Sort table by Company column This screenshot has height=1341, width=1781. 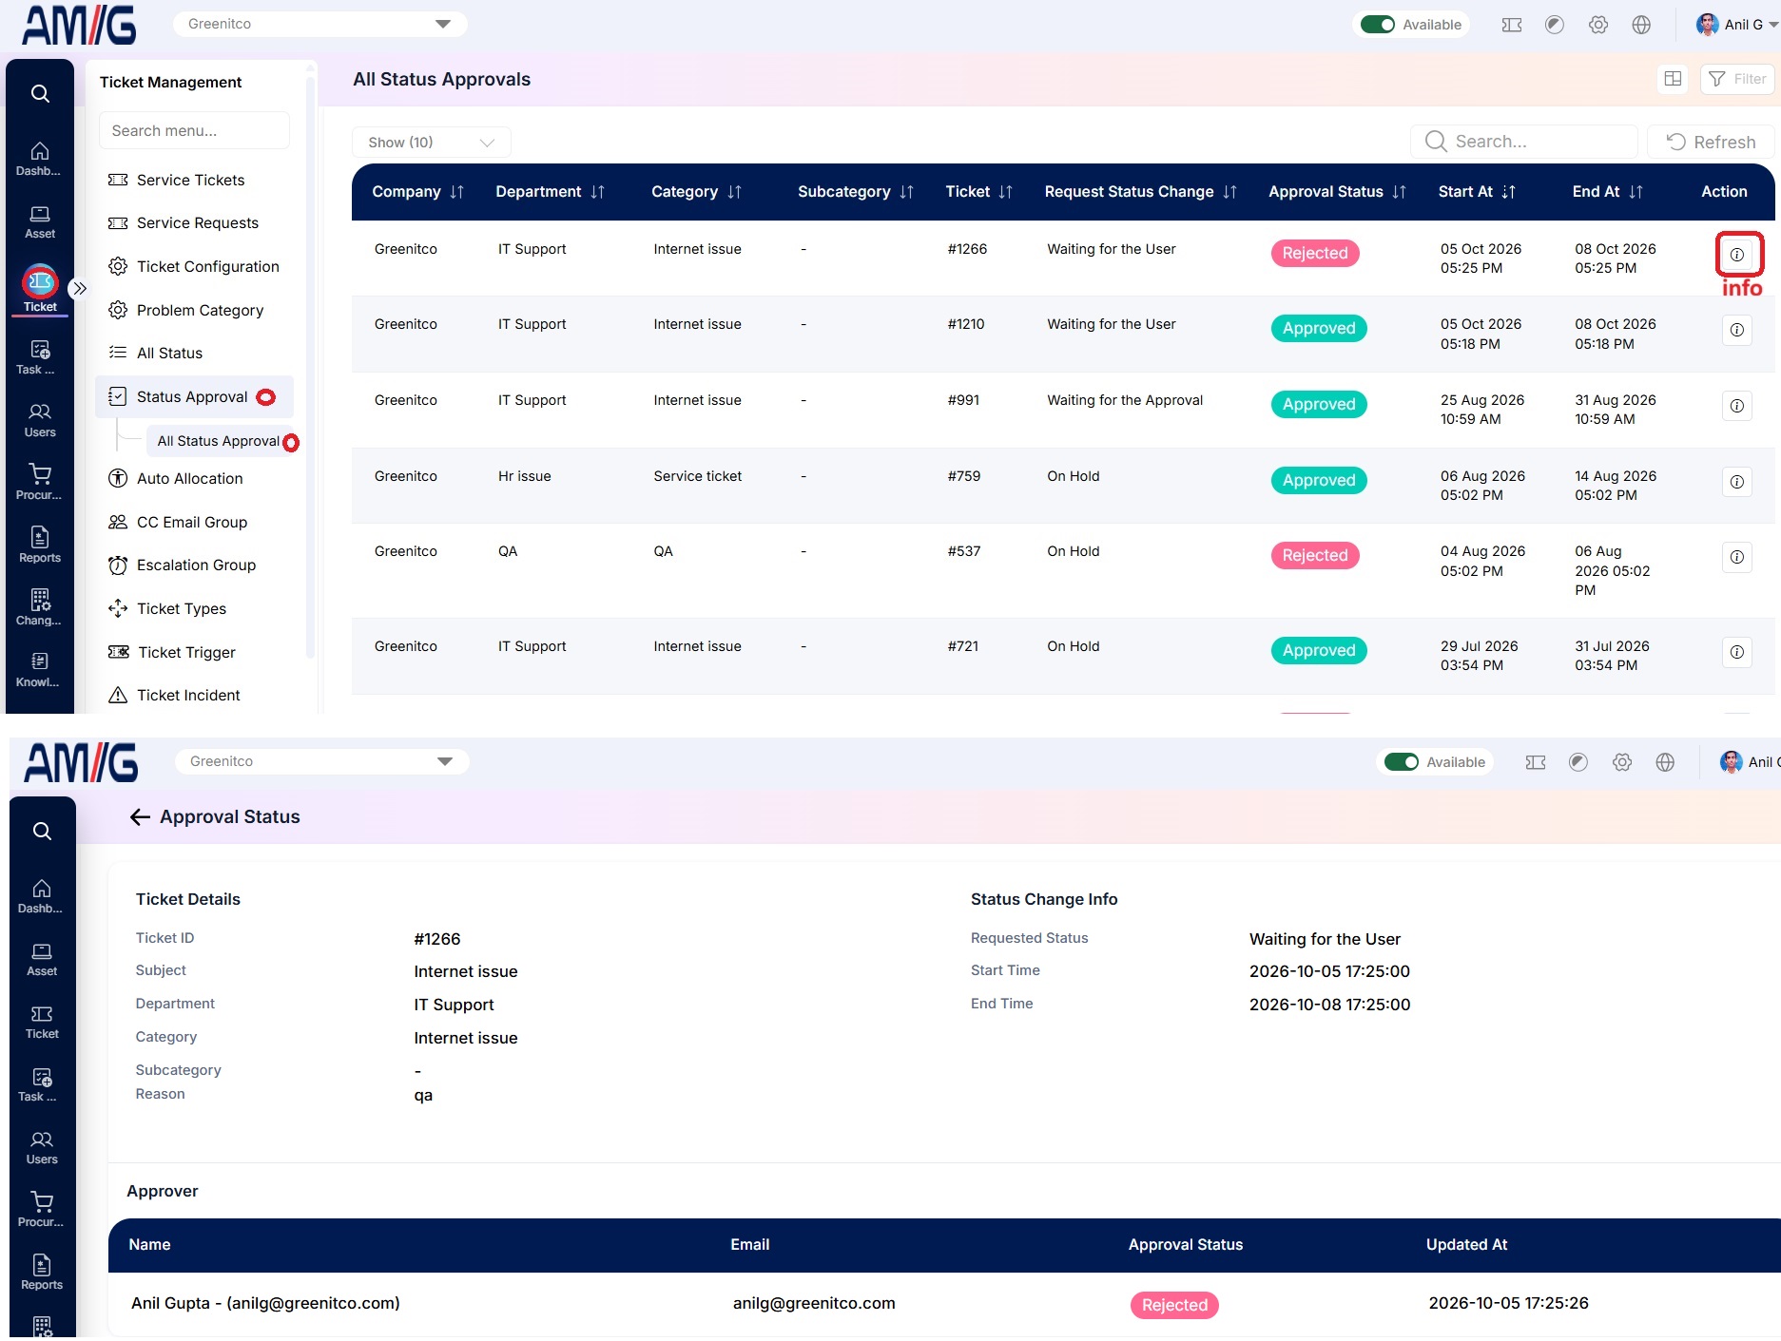click(x=456, y=192)
